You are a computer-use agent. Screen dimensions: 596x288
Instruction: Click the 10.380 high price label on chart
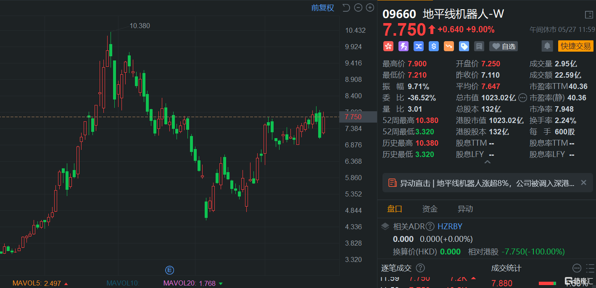coord(140,26)
